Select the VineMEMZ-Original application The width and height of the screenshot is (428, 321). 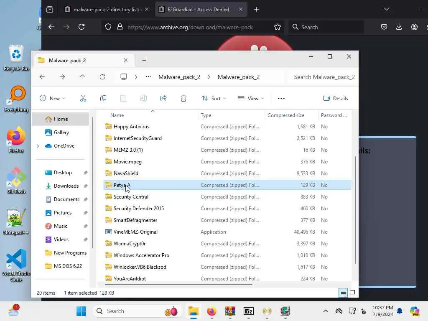coord(227,232)
